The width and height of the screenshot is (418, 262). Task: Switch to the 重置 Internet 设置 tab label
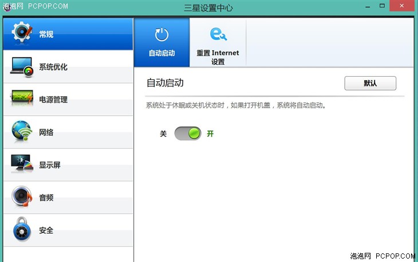(x=218, y=57)
